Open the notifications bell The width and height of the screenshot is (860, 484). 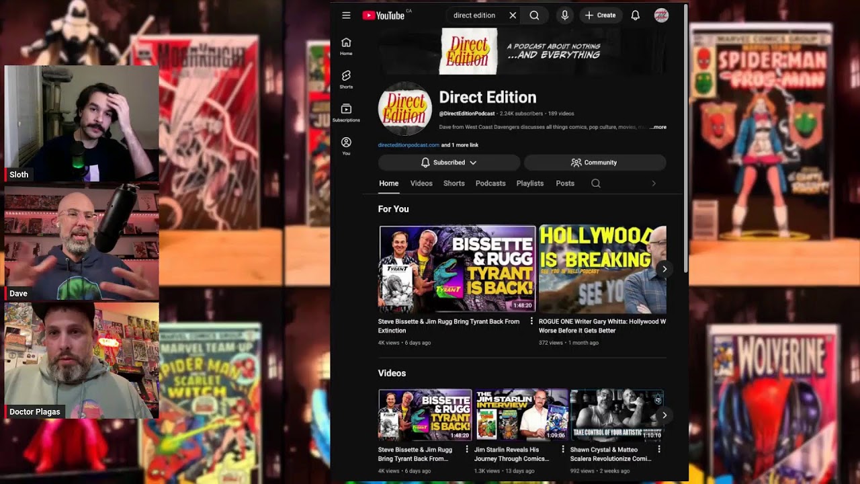click(x=635, y=15)
